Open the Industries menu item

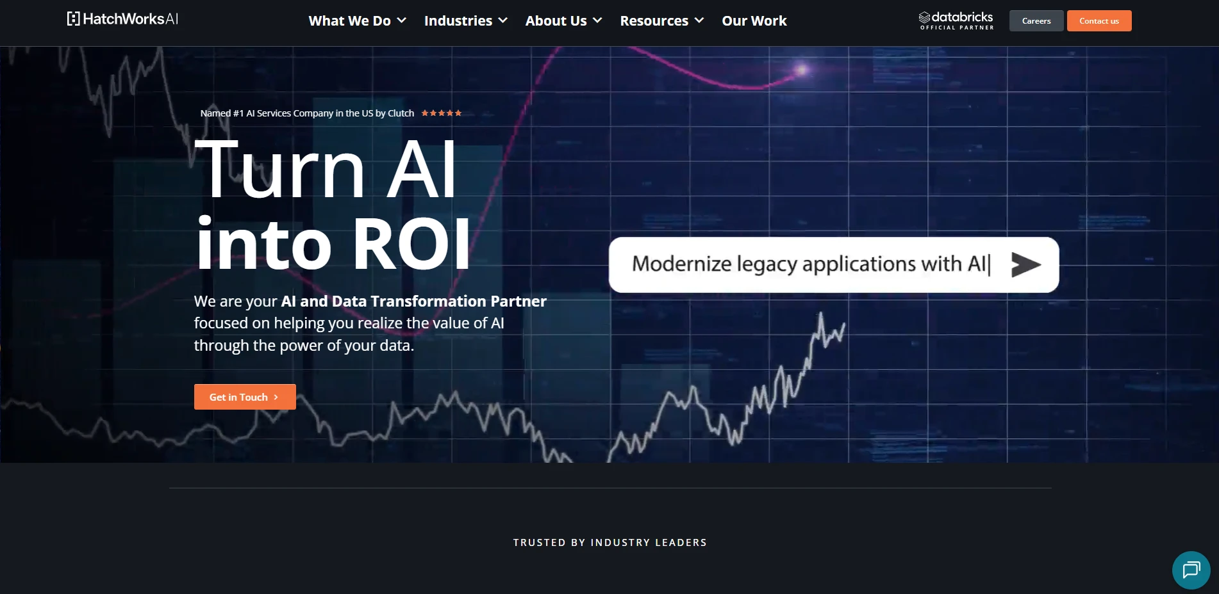(x=458, y=20)
